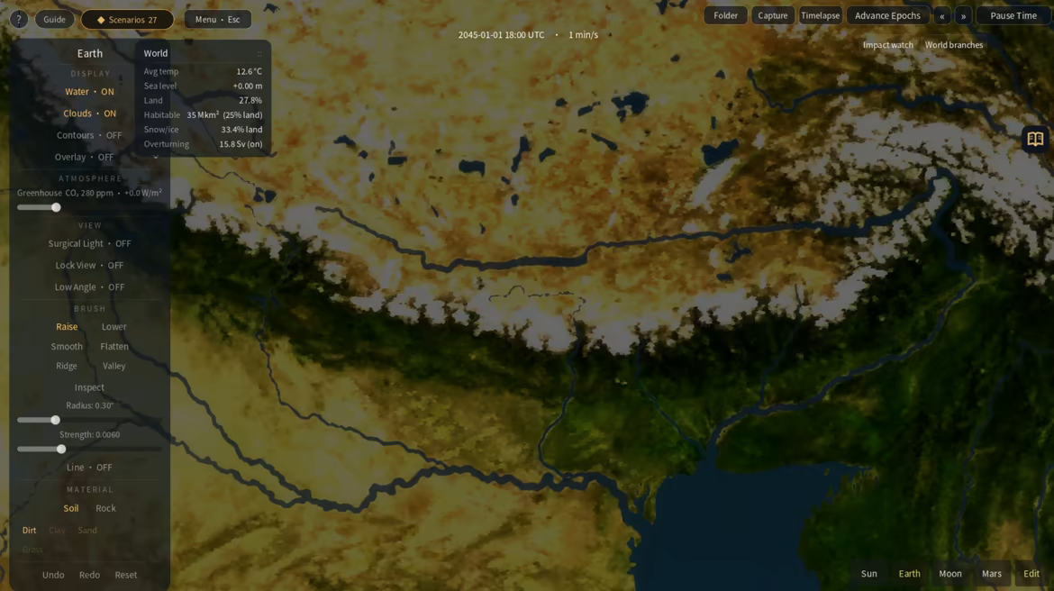Select the Smooth brush mode
Screen dimensions: 1054x591
tap(67, 346)
